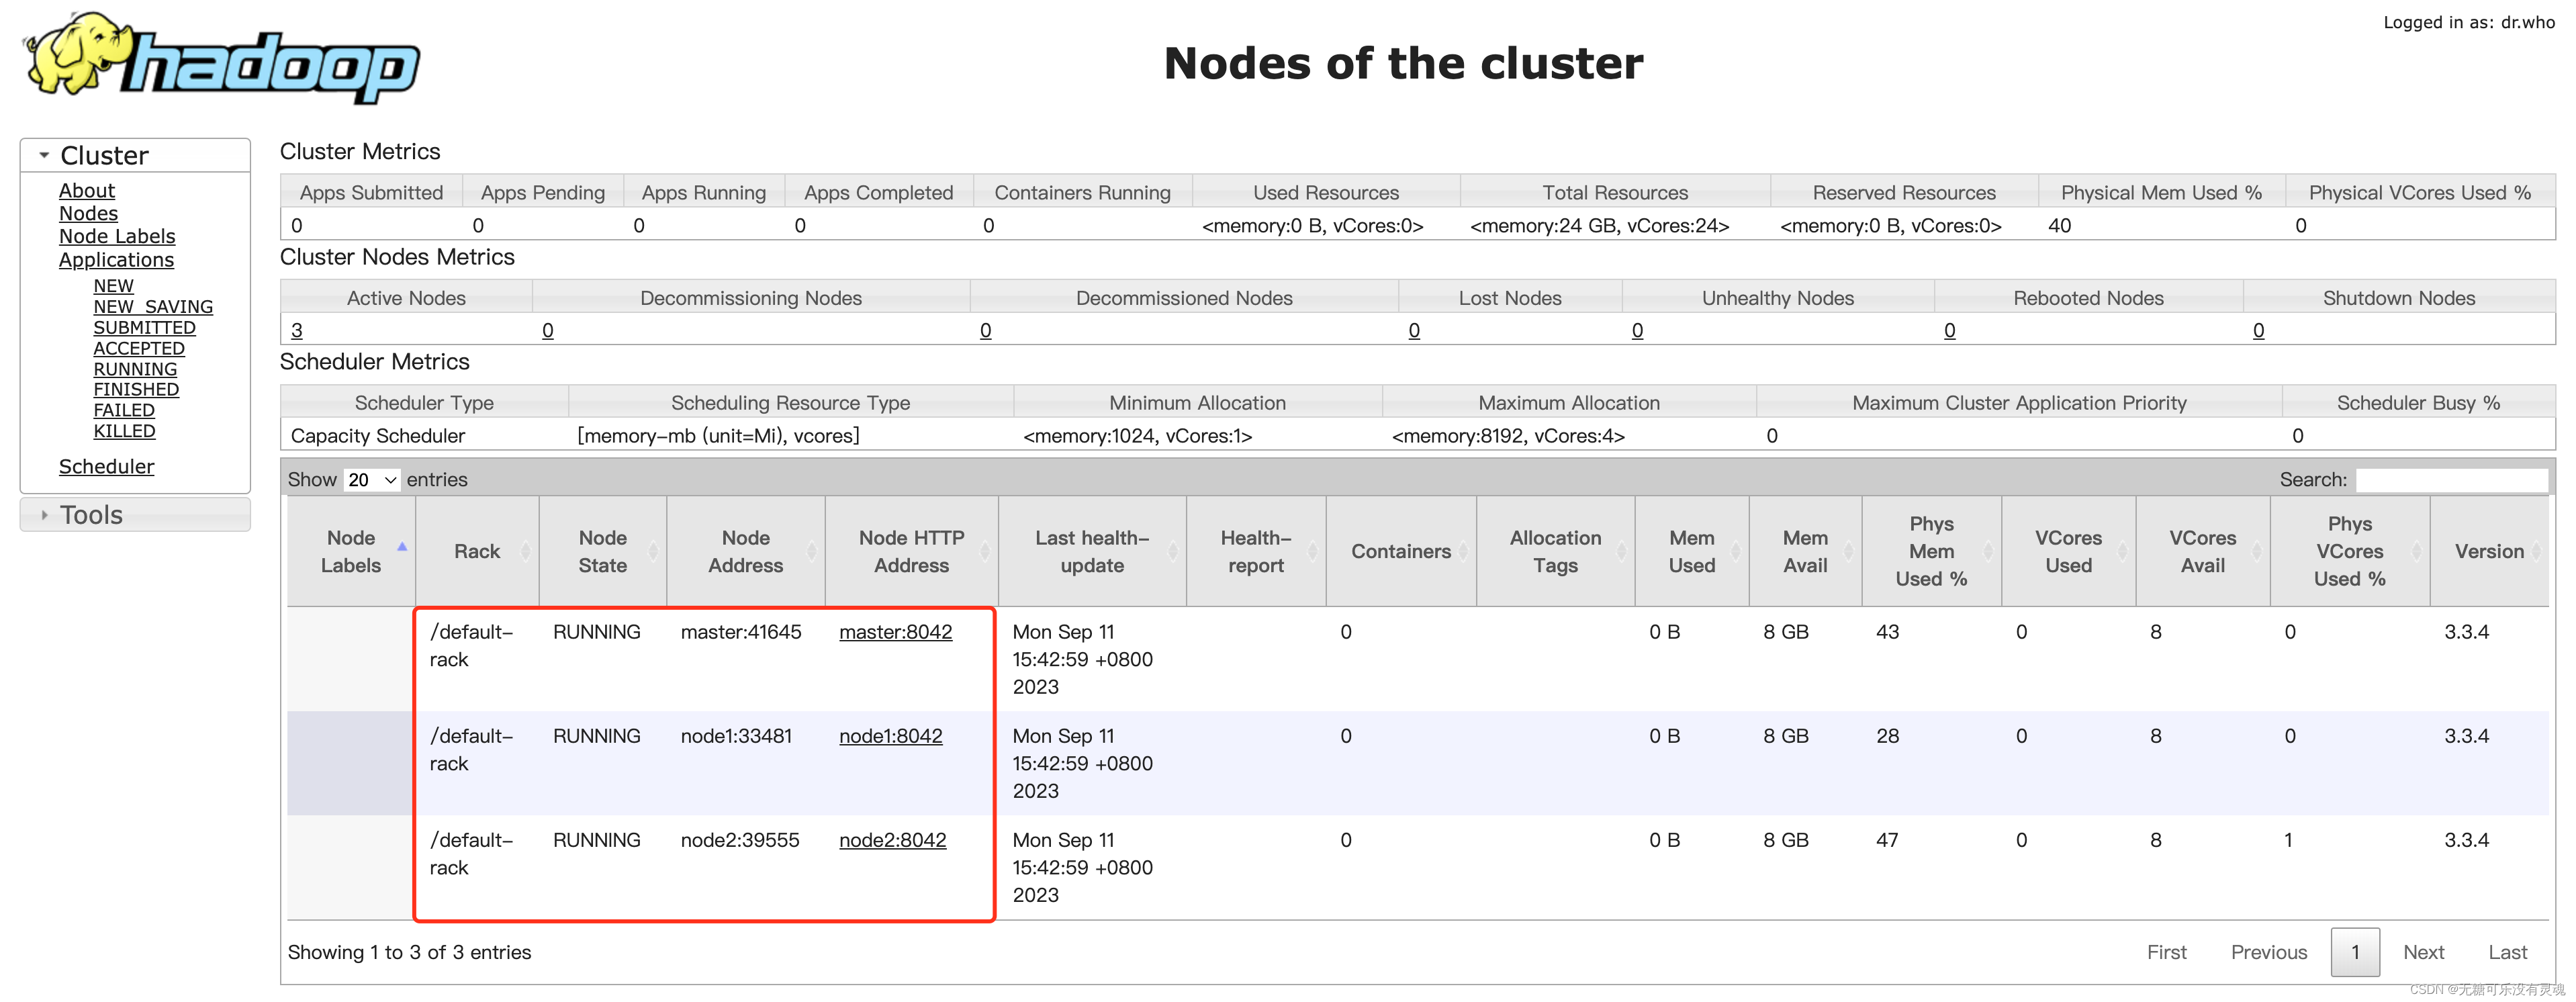The image size is (2576, 1002).
Task: Click sort icon on Rack column
Action: [x=526, y=551]
